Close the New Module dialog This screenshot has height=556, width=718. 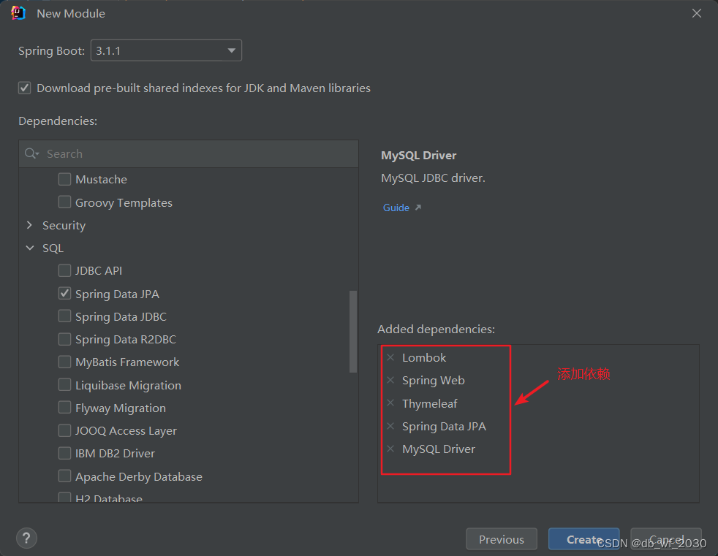click(697, 13)
